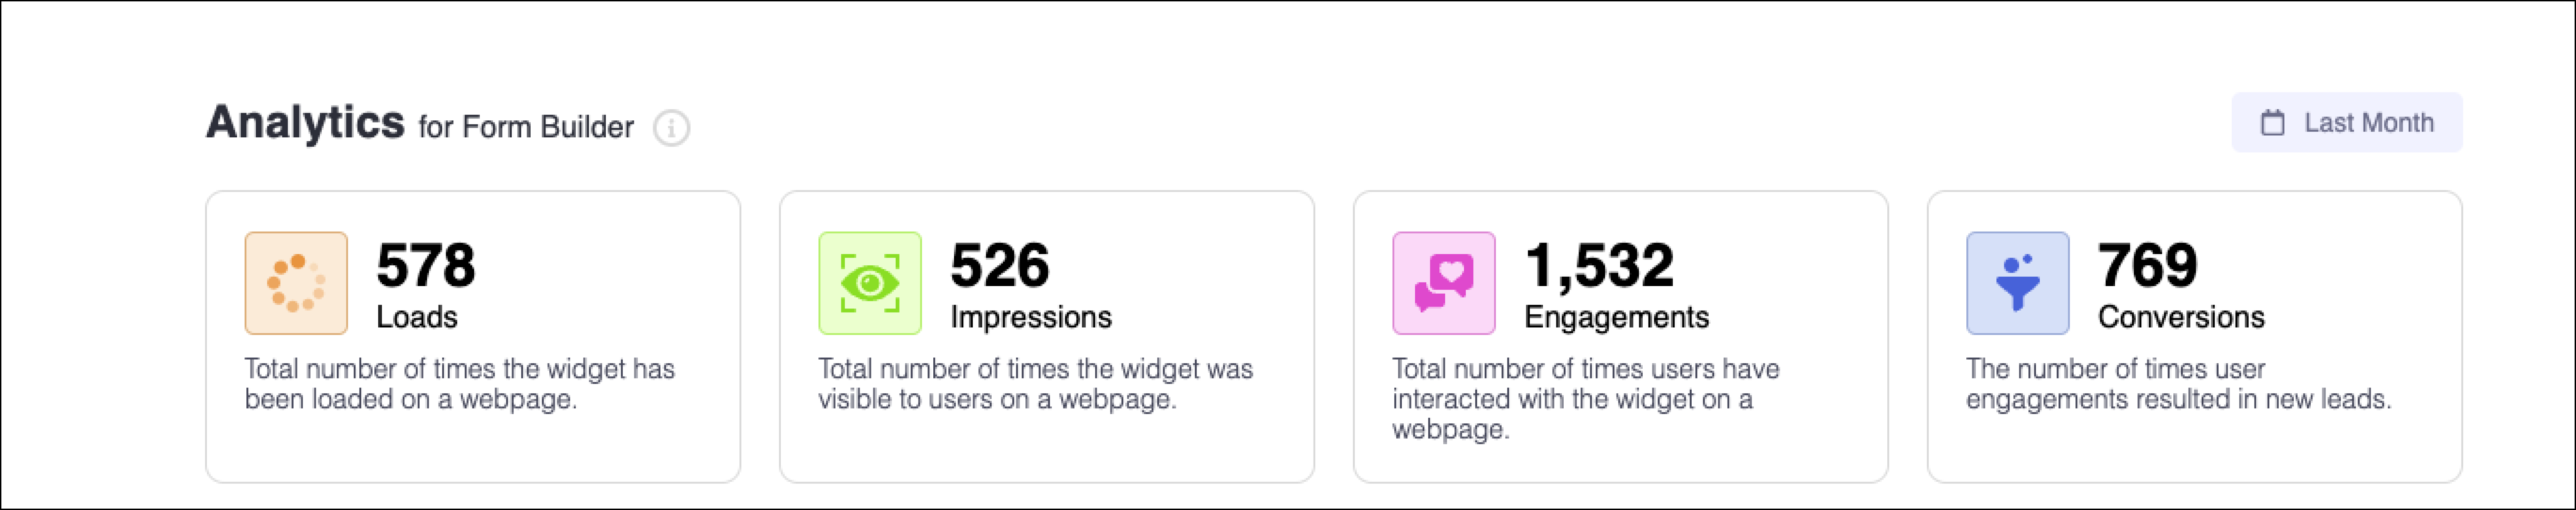Click the Analytics heading

[x=305, y=122]
